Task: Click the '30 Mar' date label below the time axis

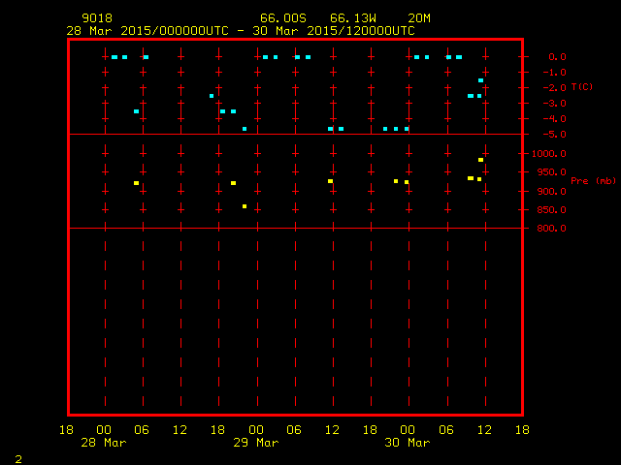Action: pos(408,443)
